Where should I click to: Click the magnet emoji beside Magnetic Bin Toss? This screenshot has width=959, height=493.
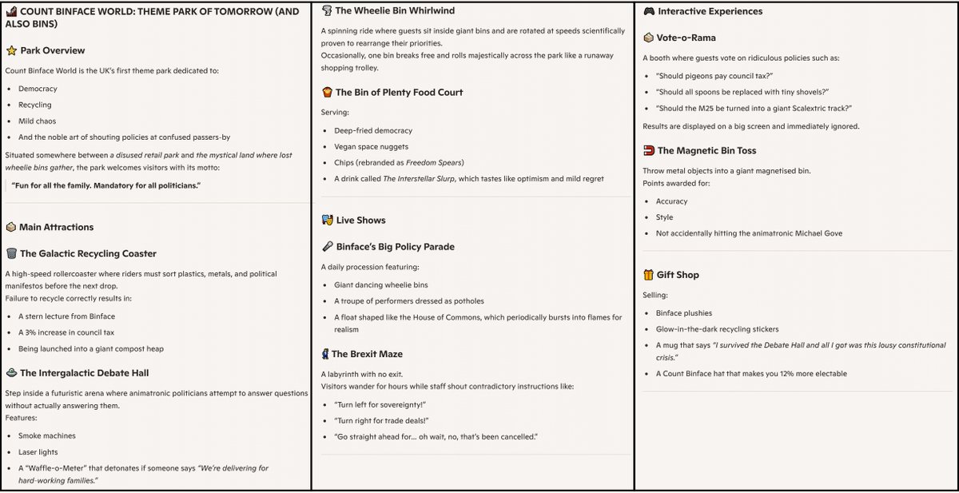[649, 150]
